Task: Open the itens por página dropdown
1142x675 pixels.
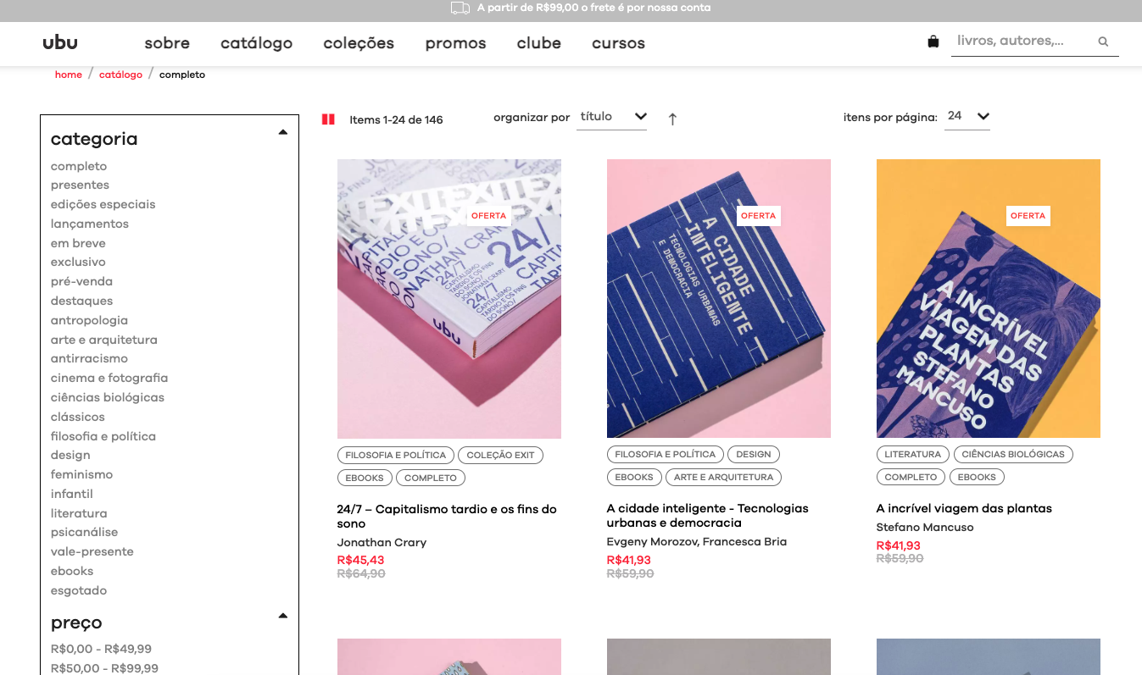Action: point(967,117)
